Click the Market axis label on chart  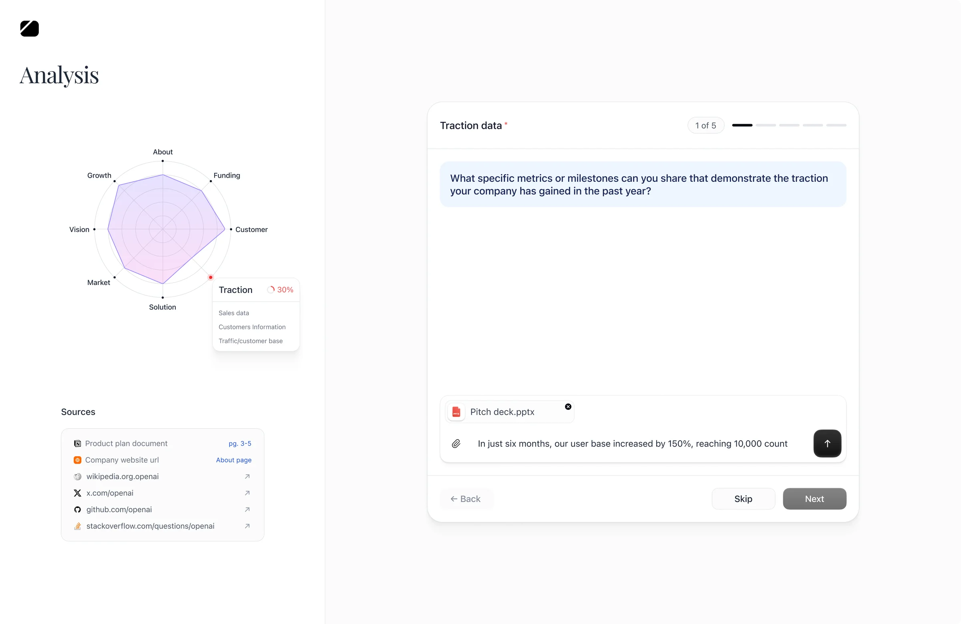(99, 283)
